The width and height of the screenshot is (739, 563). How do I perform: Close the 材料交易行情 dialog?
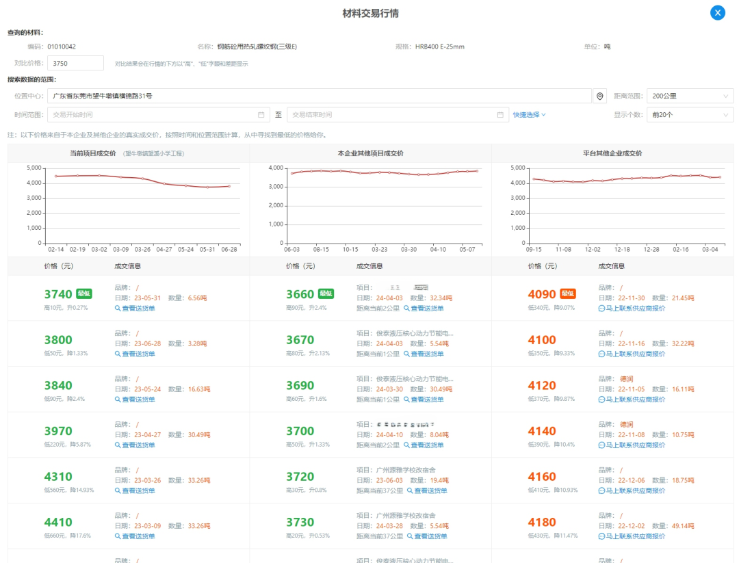click(x=717, y=12)
